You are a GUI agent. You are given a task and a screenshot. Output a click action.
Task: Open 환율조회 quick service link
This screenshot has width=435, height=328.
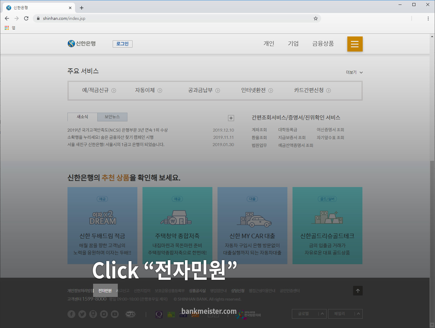pyautogui.click(x=259, y=138)
